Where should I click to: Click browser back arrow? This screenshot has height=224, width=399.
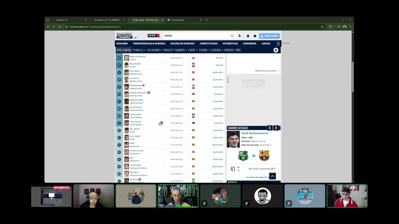point(48,27)
